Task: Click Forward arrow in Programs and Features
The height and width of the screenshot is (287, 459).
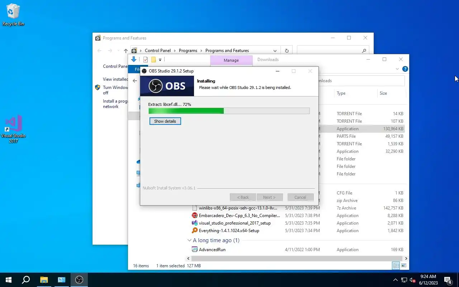Action: click(x=110, y=51)
